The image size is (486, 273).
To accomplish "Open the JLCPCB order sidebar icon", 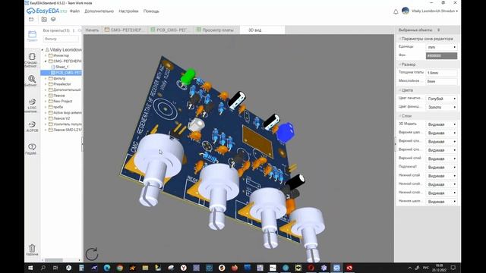I will pos(32,127).
